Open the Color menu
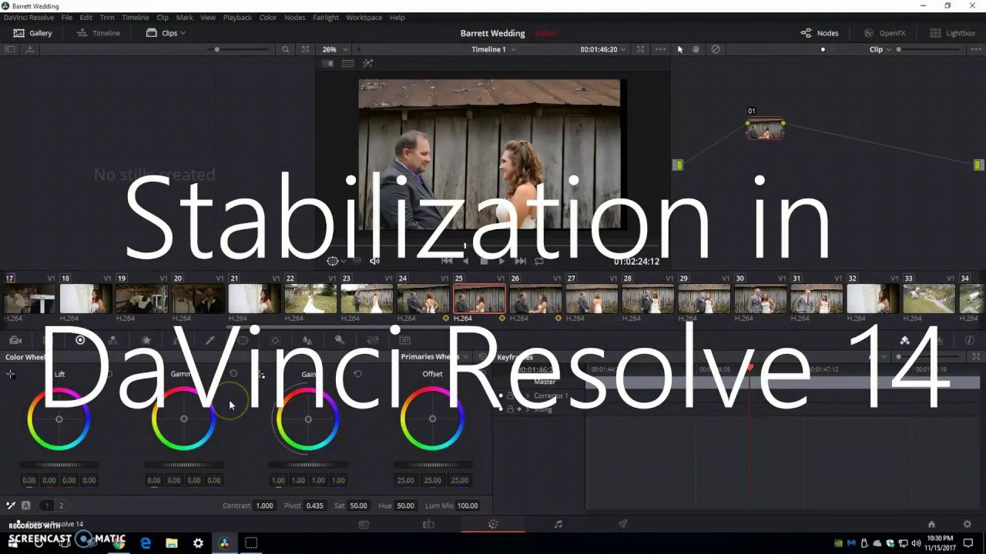The width and height of the screenshot is (986, 554). 268,17
